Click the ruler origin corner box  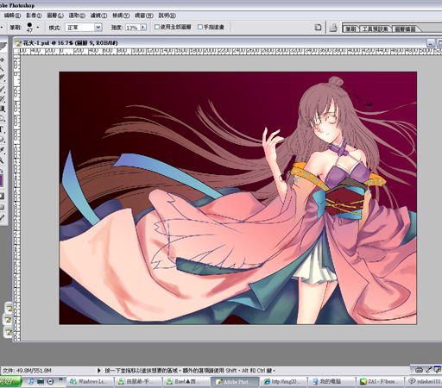pyautogui.click(x=16, y=52)
